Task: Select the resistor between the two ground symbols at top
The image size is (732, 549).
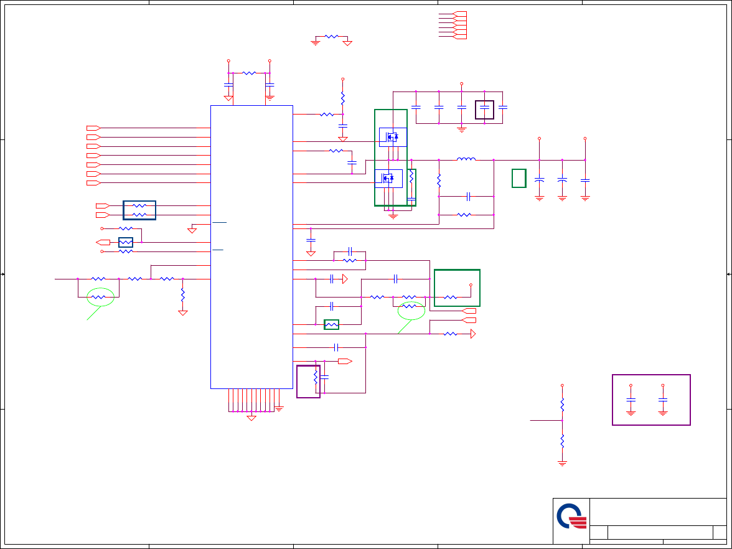Action: click(331, 36)
